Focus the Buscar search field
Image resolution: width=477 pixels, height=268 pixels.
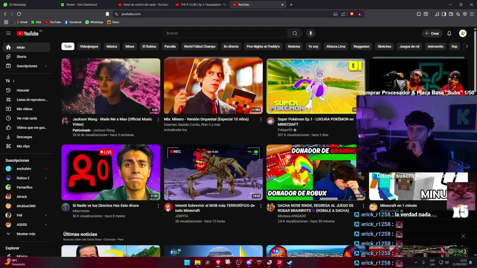click(225, 33)
